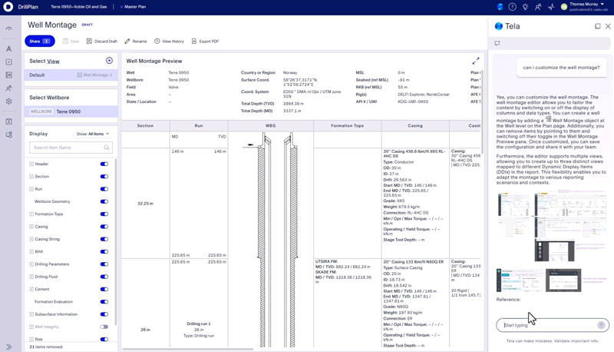
Task: Toggle the Casing display switch
Action: (104, 227)
